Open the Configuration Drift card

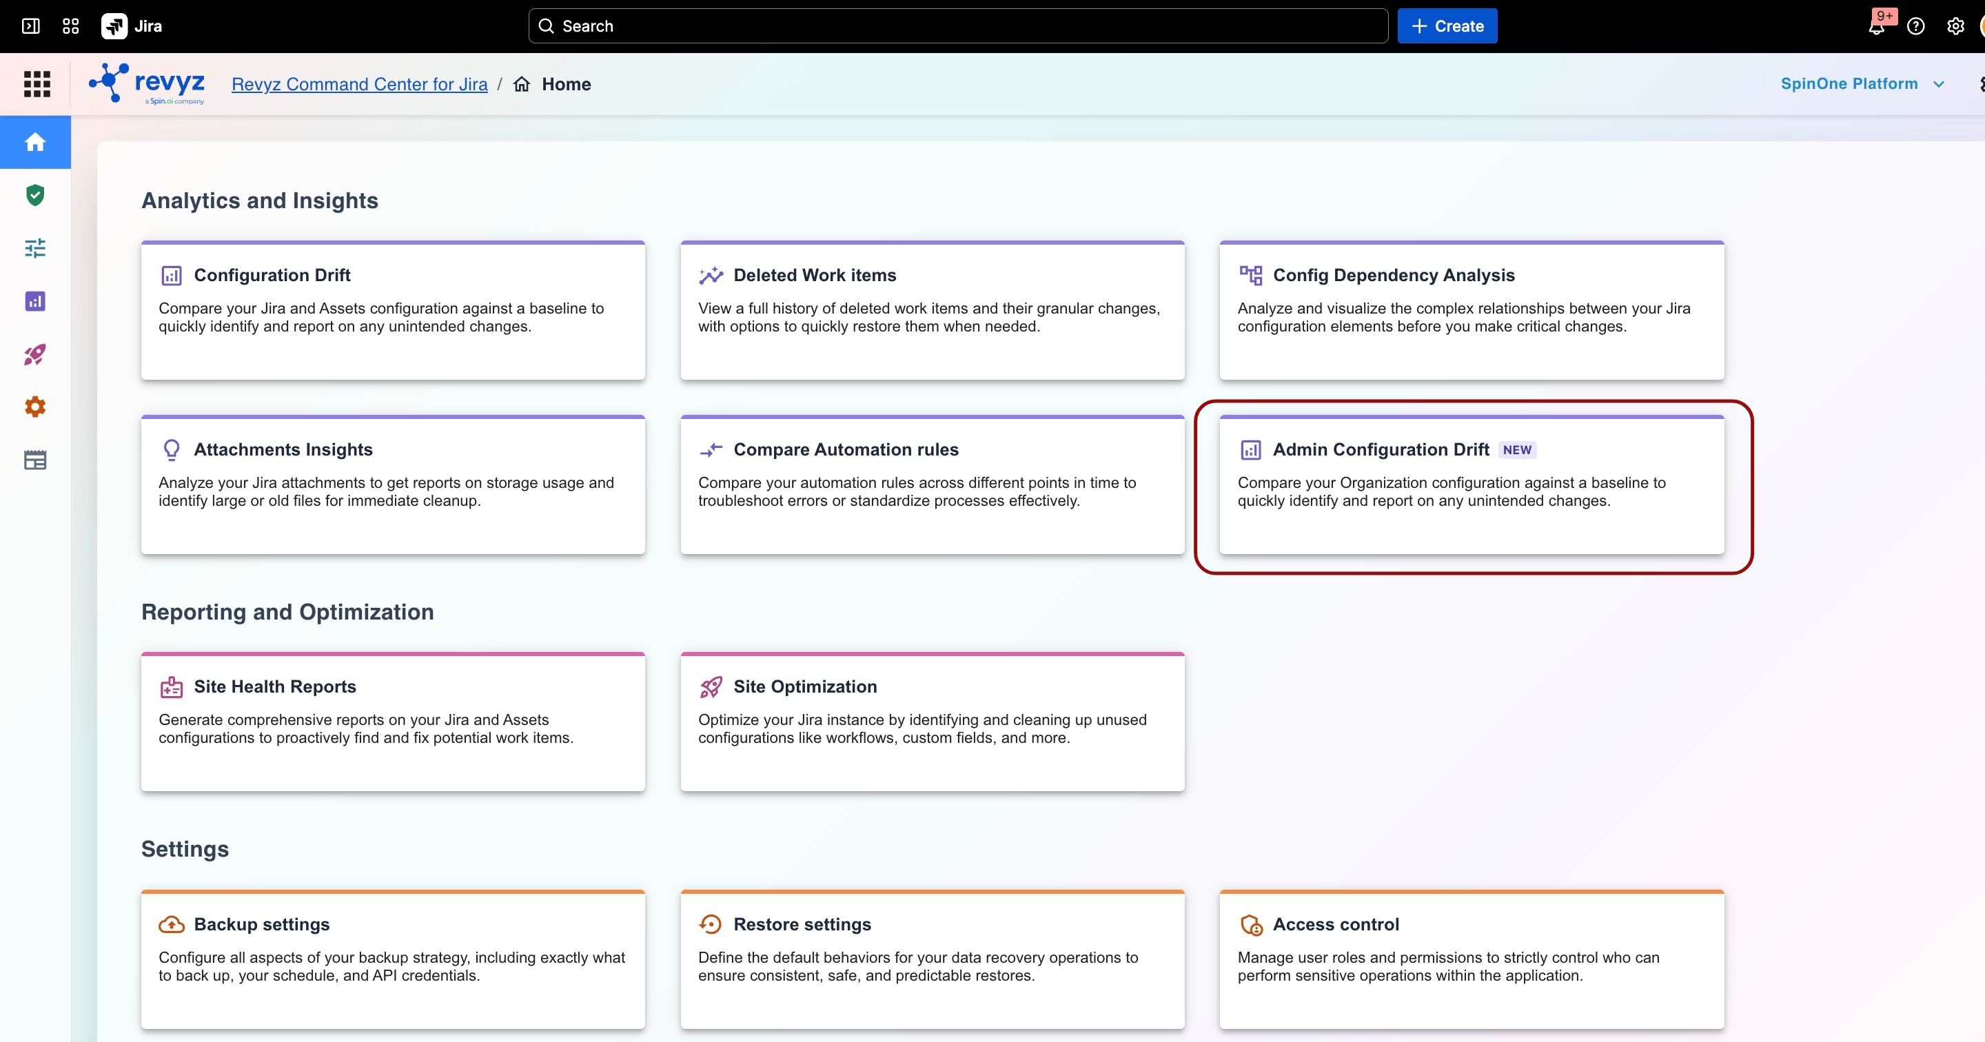coord(393,310)
